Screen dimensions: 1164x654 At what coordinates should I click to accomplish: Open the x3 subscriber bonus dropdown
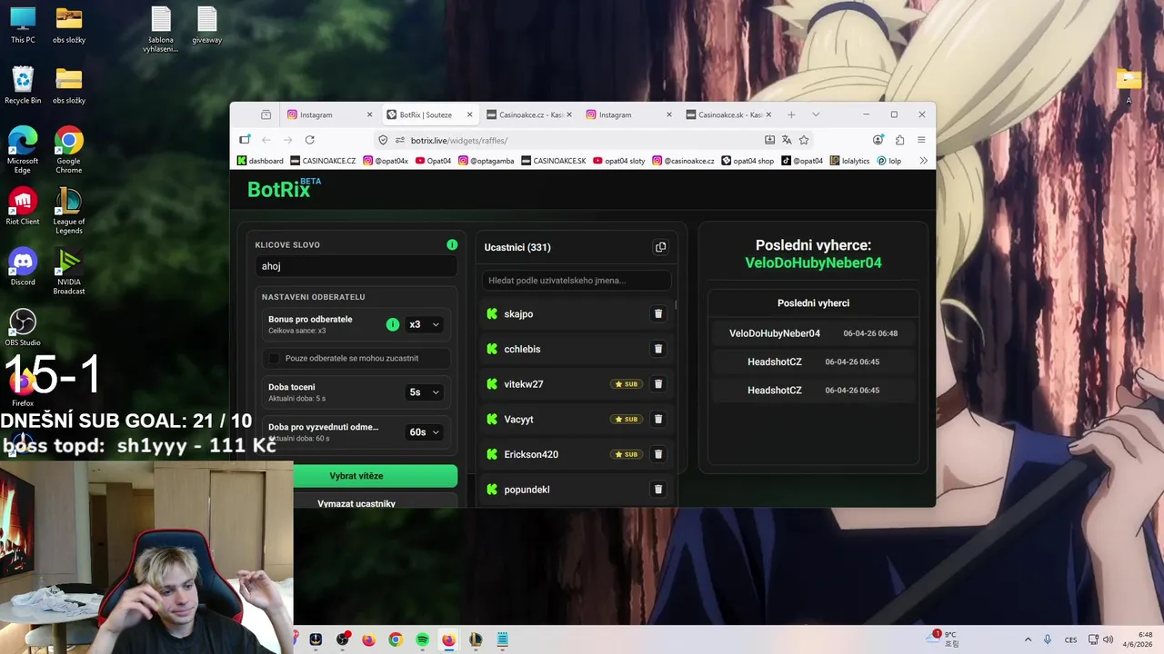click(x=424, y=324)
